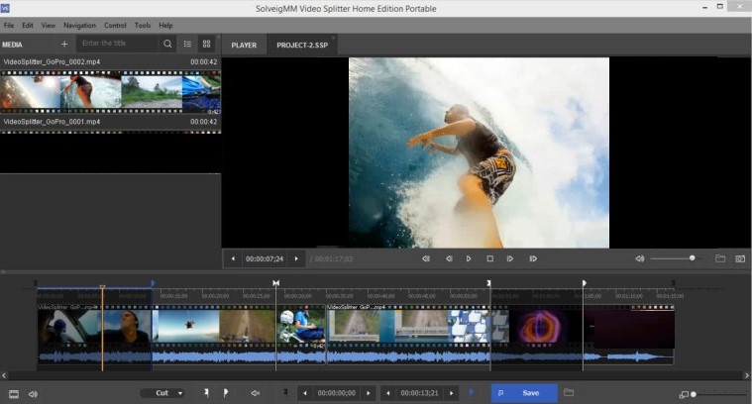Add a media file with the plus icon
Viewport: 752px width, 404px height.
(x=64, y=45)
